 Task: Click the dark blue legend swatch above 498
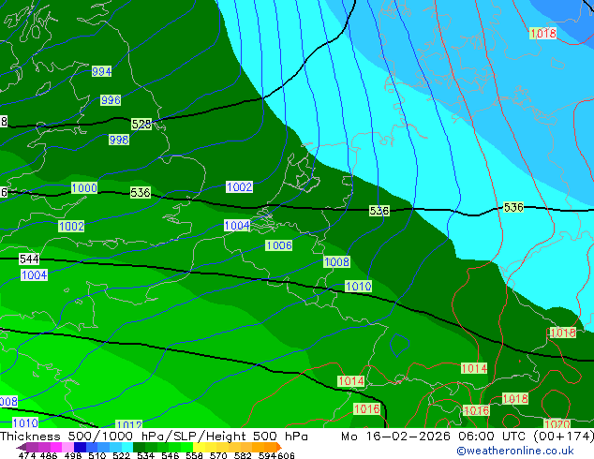pos(80,447)
